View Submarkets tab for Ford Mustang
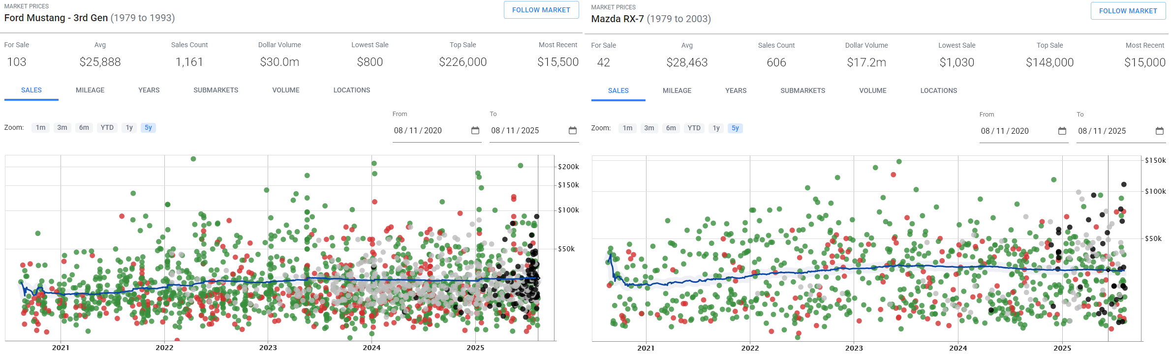 coord(216,90)
